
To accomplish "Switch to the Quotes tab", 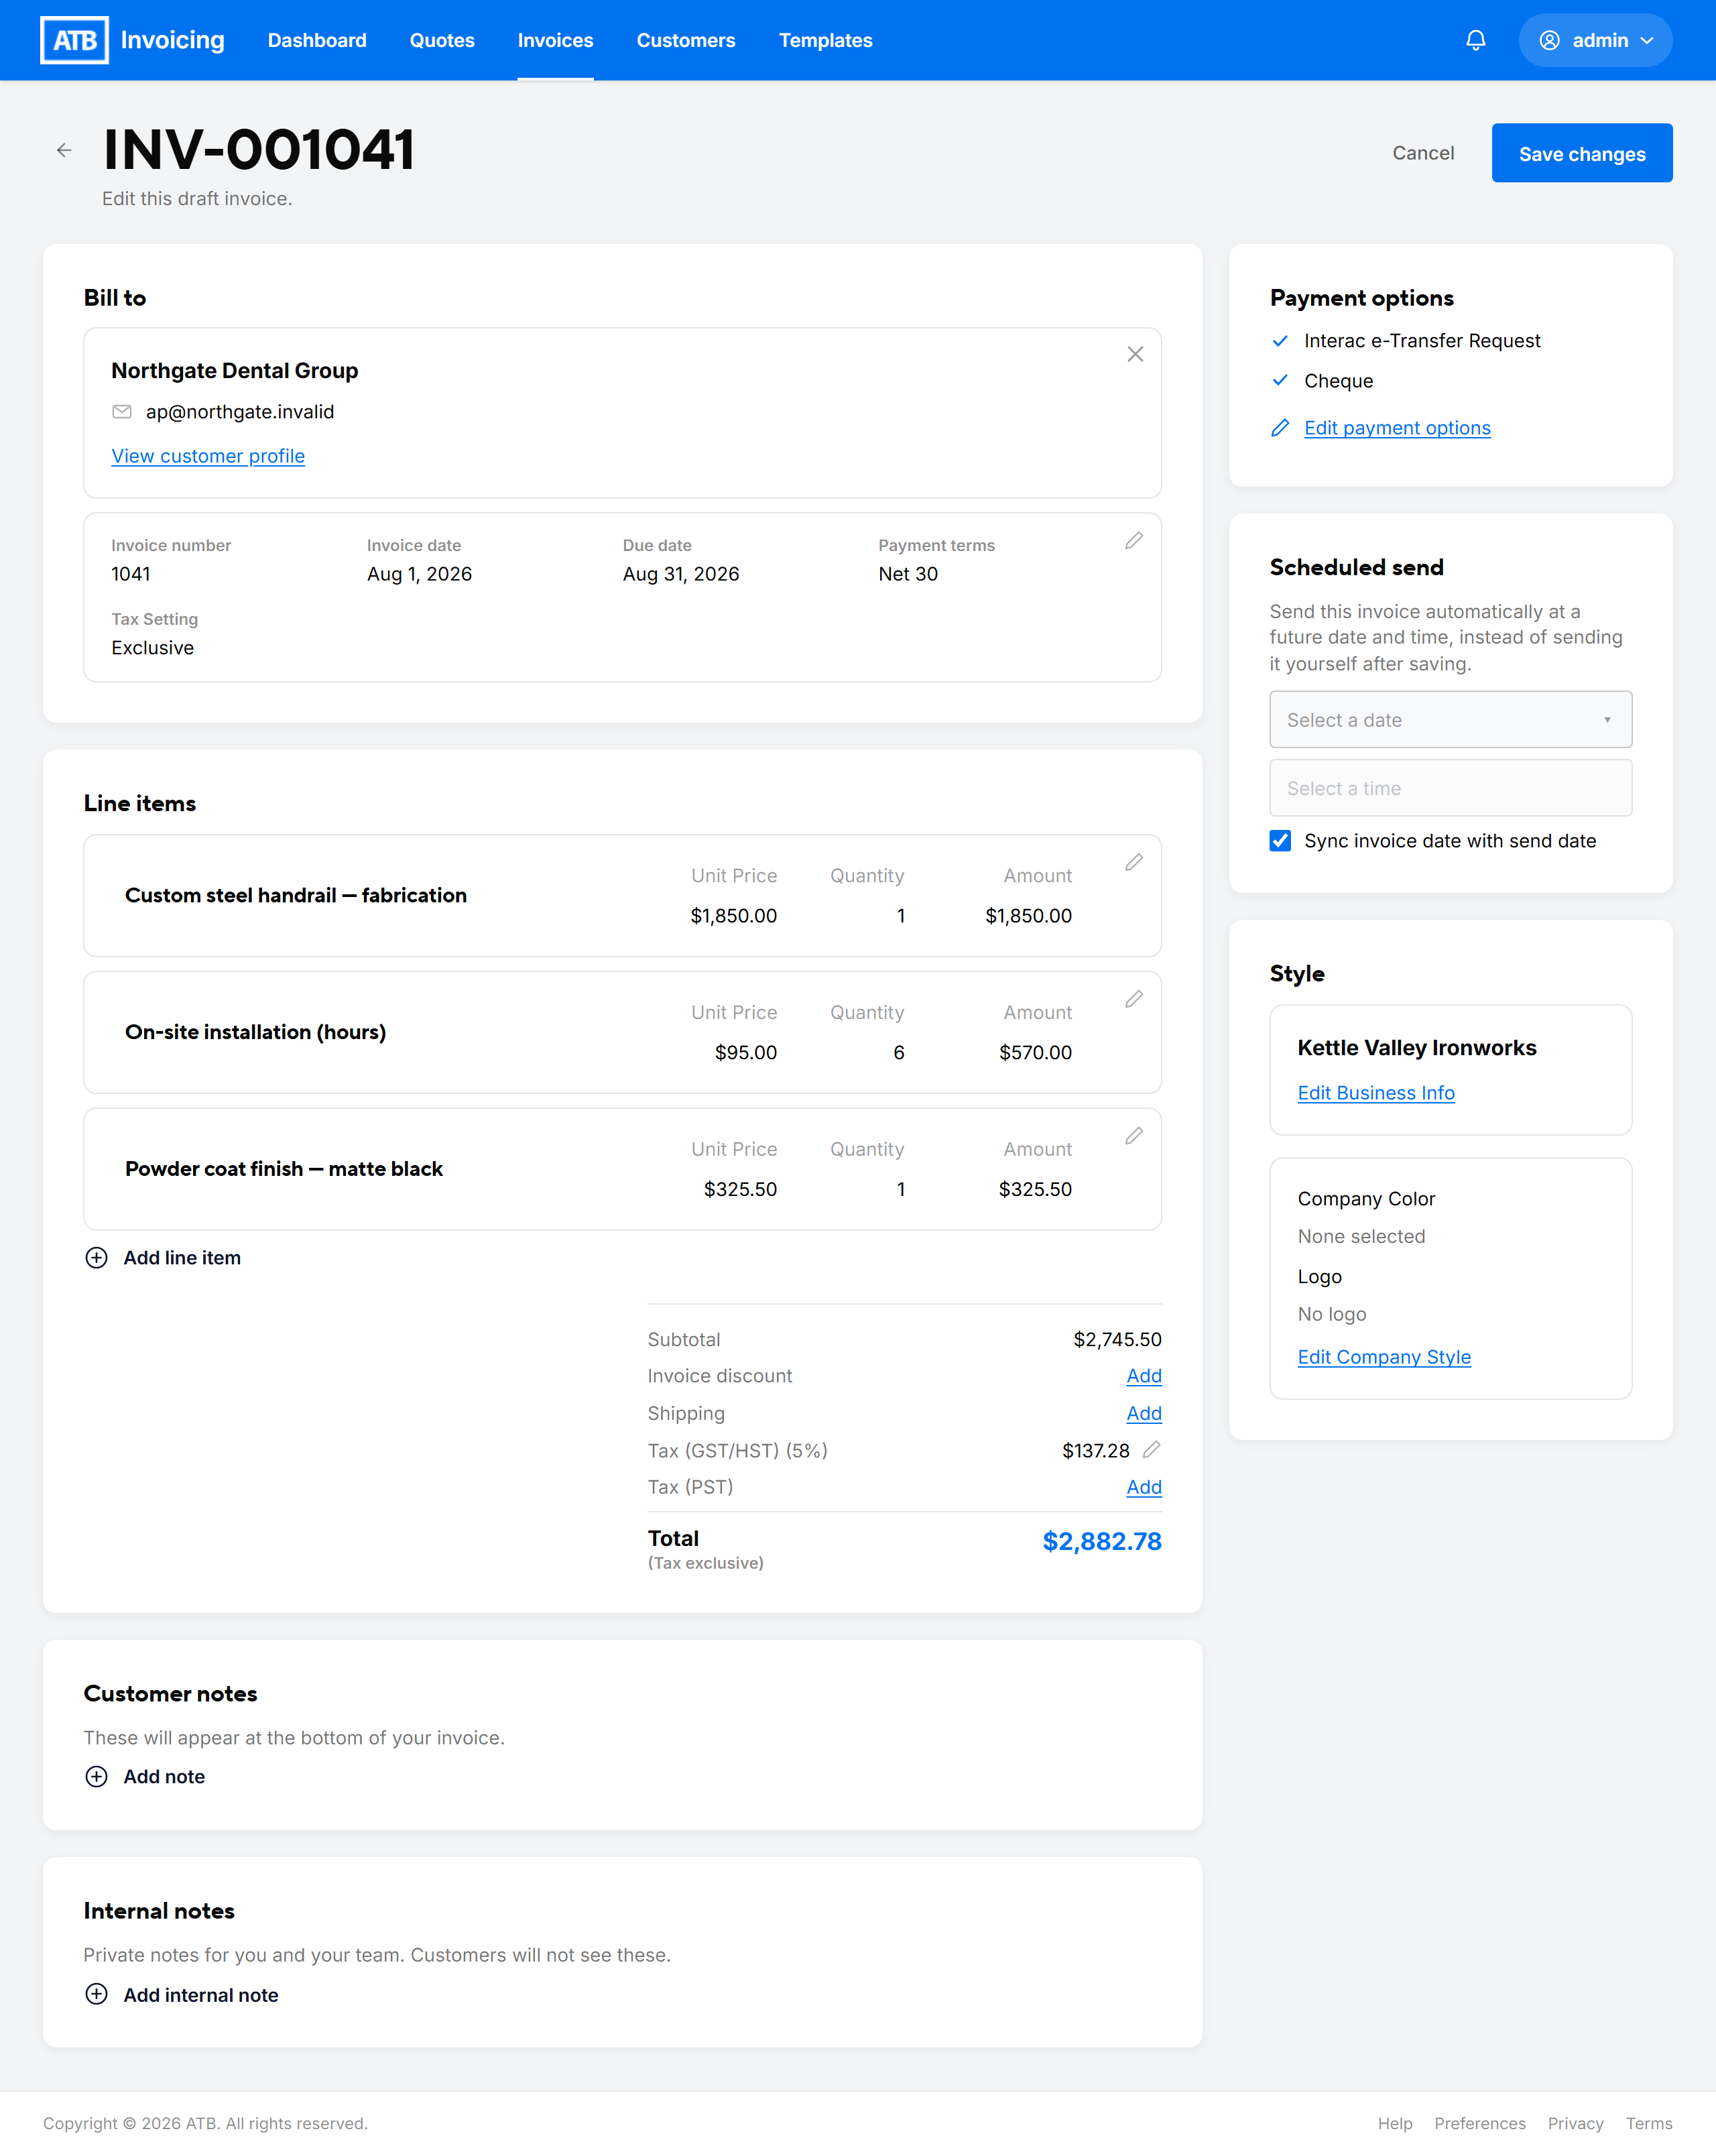I will click(442, 40).
